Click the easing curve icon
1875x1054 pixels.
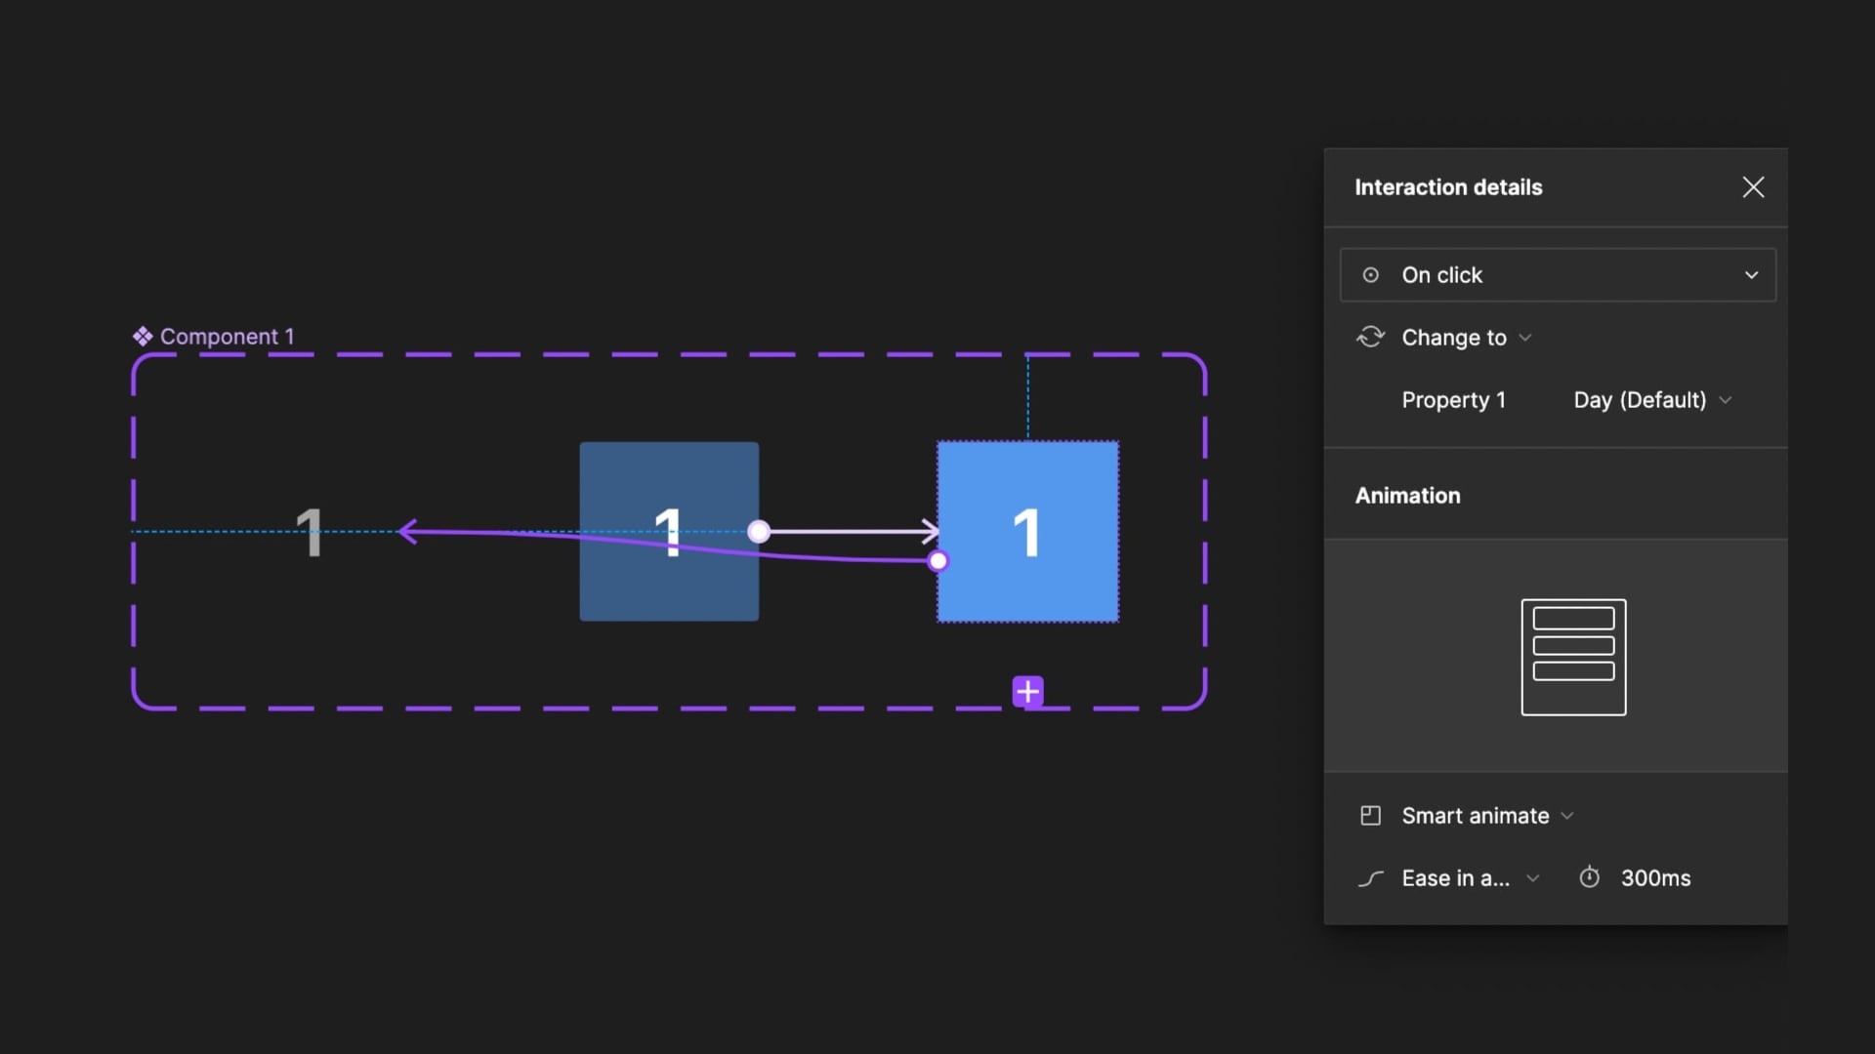1370,878
